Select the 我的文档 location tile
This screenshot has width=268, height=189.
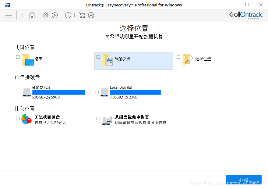134,61
